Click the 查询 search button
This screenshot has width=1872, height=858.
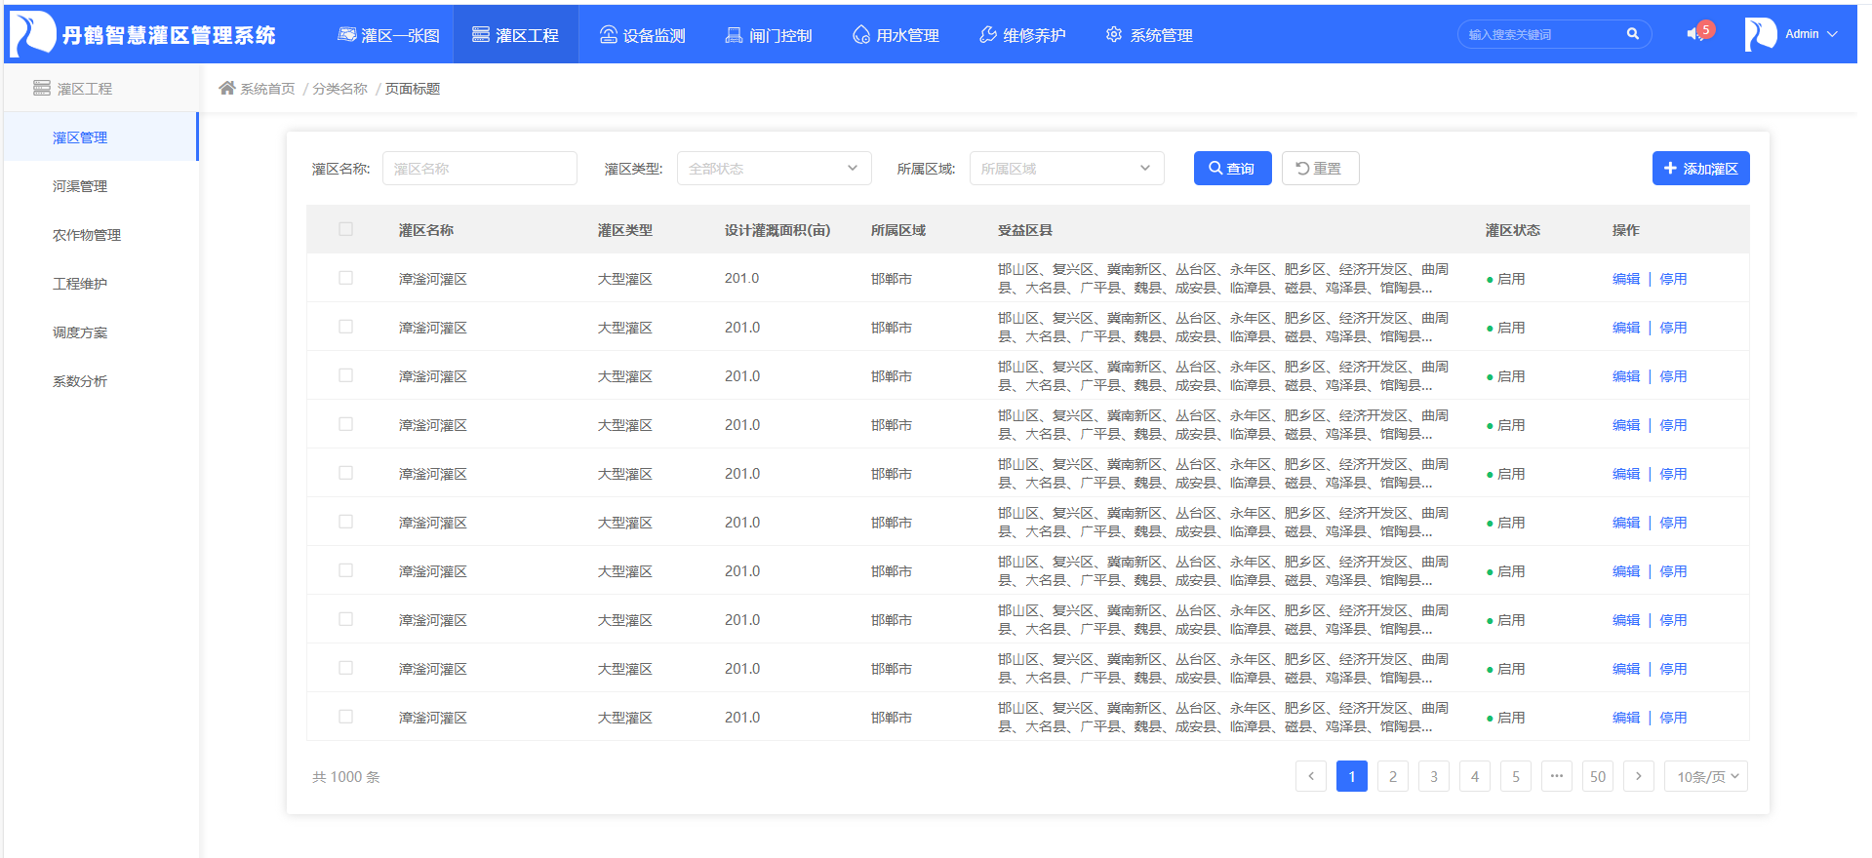[x=1232, y=168]
